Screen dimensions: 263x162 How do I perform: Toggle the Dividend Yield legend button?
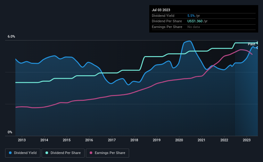coord(23,153)
